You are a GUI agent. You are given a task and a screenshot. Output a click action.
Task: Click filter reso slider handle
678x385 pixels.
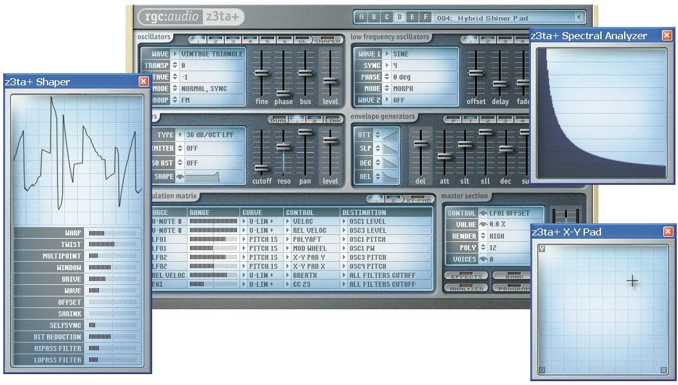[284, 146]
